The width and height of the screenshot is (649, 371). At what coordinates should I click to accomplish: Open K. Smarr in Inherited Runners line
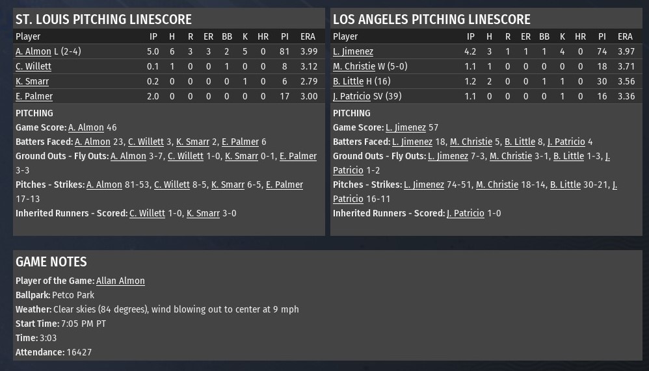[x=203, y=213]
